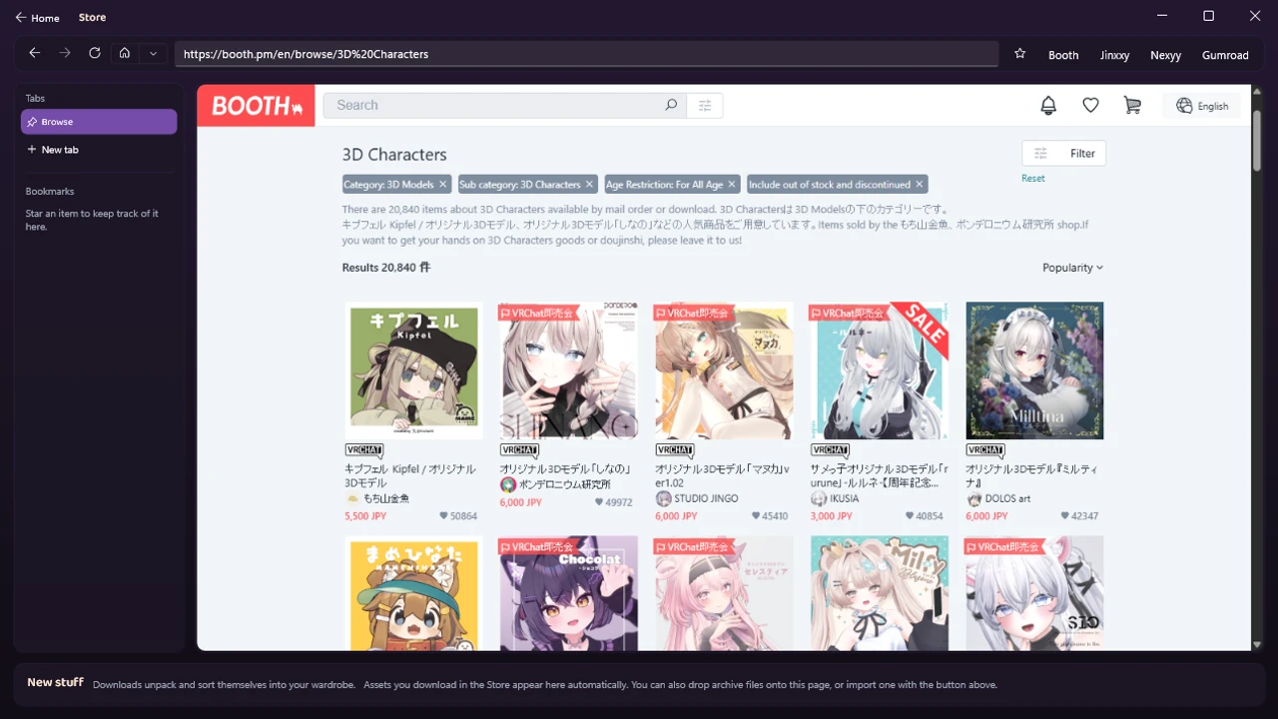Open the もち山金魚 shop link
The width and height of the screenshot is (1278, 719).
pos(386,498)
